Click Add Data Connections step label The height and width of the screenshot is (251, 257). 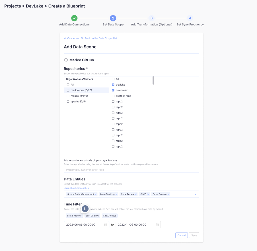click(x=74, y=25)
